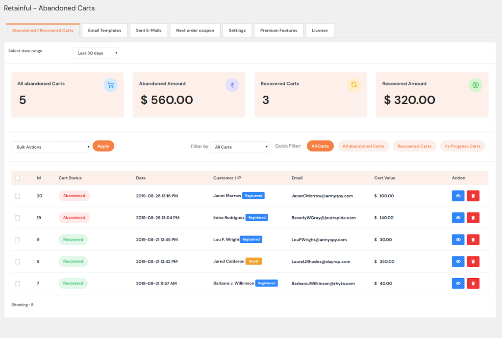Delete cart 8 of Jared Calderon
This screenshot has width=502, height=338.
click(473, 261)
